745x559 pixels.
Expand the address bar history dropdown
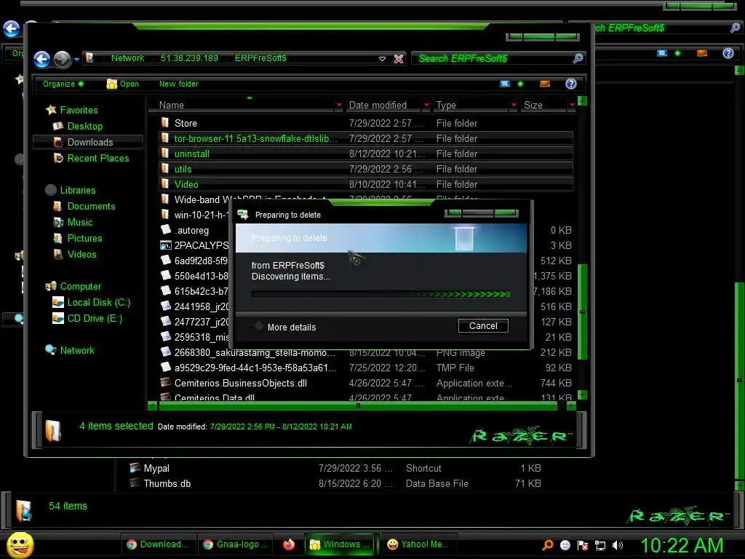pyautogui.click(x=382, y=59)
